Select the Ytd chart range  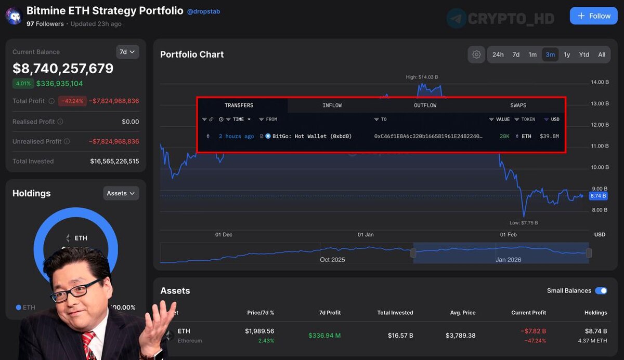point(584,55)
